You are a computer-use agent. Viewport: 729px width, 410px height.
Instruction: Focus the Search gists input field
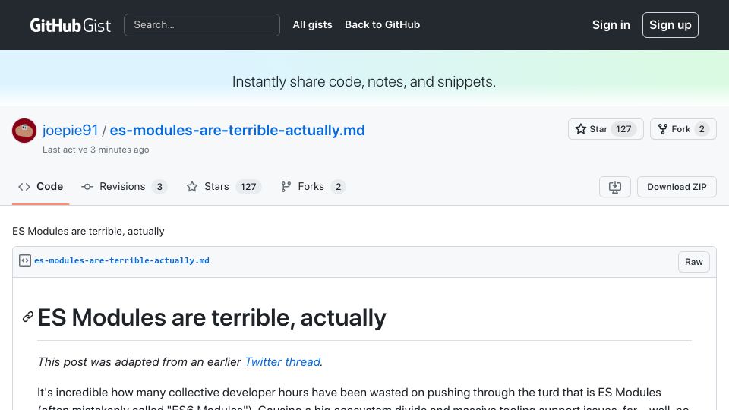pos(202,25)
